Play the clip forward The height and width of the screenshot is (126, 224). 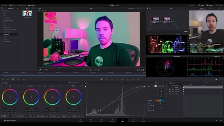93,70
